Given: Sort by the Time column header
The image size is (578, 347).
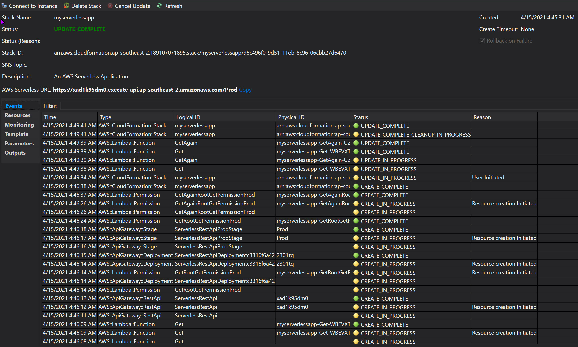Looking at the screenshot, I should tap(70, 117).
